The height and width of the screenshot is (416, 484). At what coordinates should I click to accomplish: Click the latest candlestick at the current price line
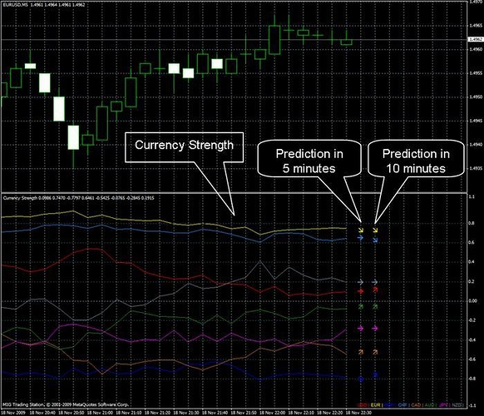346,42
